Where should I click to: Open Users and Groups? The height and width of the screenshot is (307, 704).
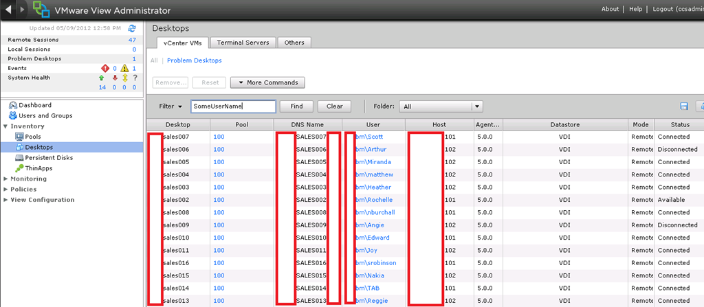[x=45, y=115]
